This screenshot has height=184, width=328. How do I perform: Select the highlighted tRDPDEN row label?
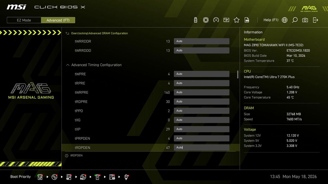pyautogui.click(x=82, y=148)
